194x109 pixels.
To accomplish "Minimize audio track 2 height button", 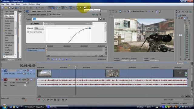I will tap(2, 80).
